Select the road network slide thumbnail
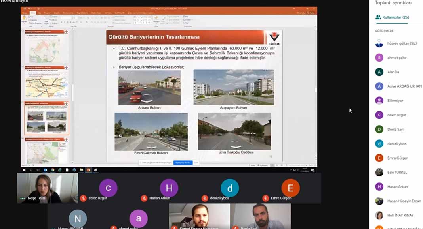 click(46, 82)
